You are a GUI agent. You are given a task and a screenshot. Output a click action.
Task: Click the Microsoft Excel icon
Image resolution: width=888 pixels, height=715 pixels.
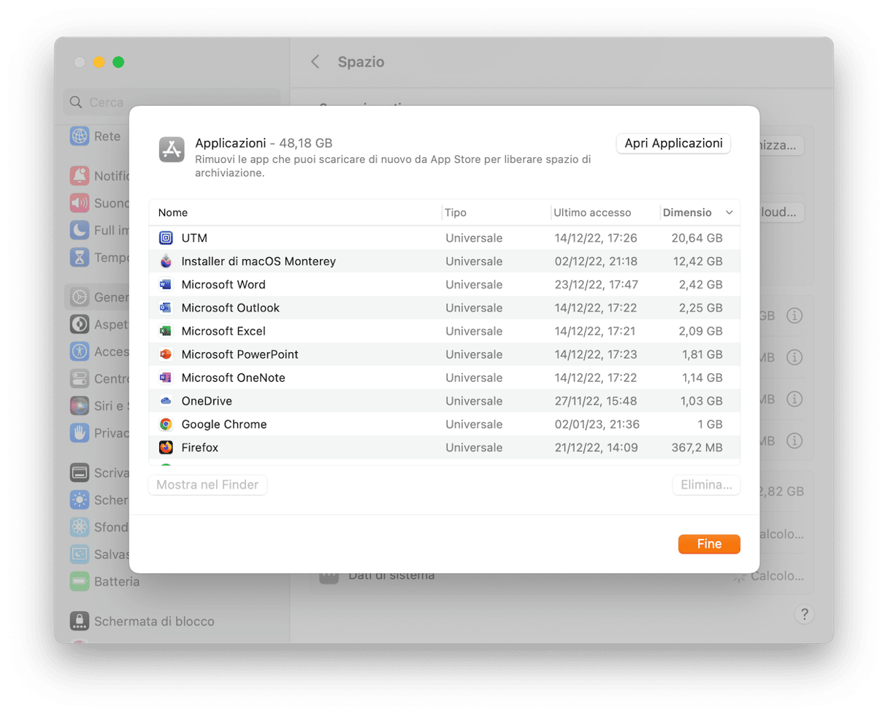[x=166, y=332]
